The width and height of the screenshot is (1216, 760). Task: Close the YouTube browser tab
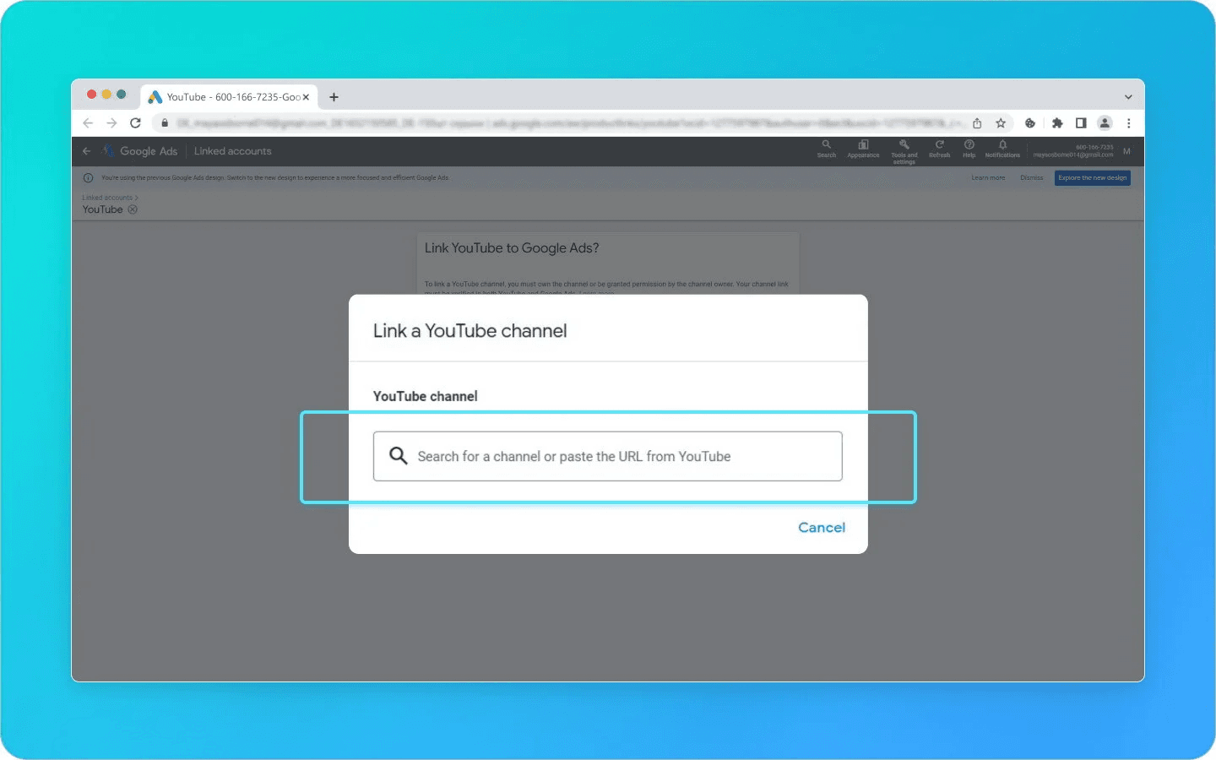click(306, 97)
